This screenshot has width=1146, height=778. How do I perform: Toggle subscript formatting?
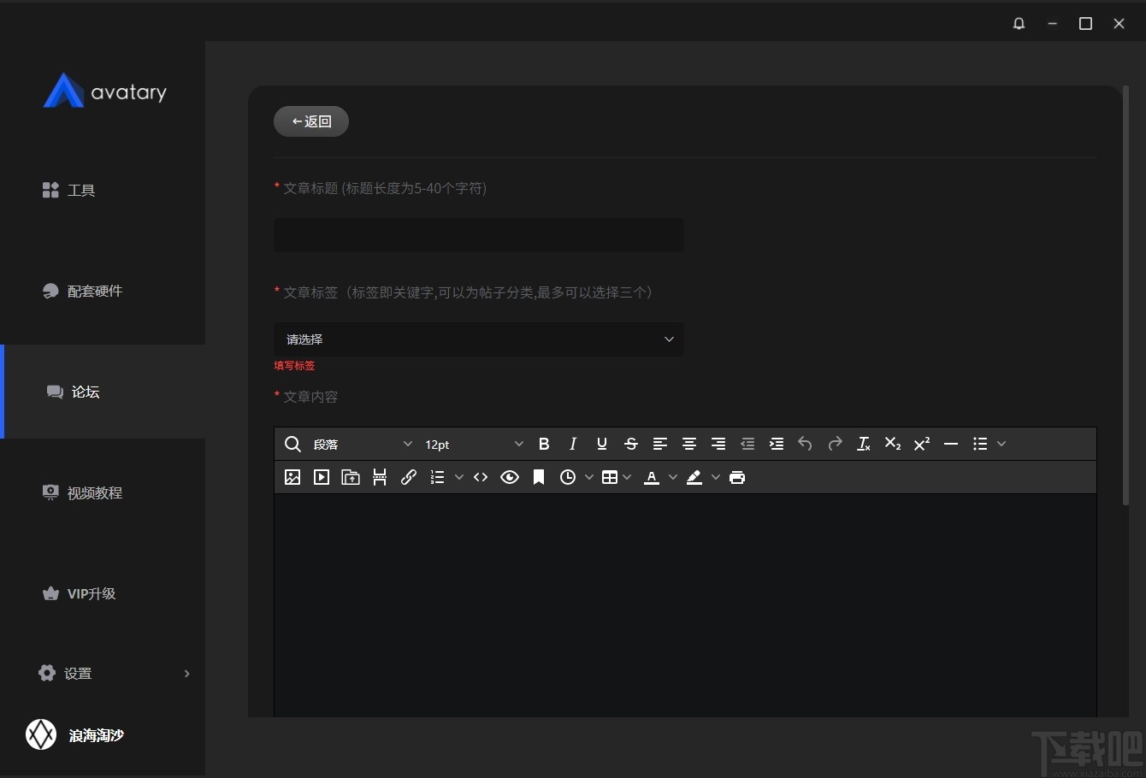[892, 444]
